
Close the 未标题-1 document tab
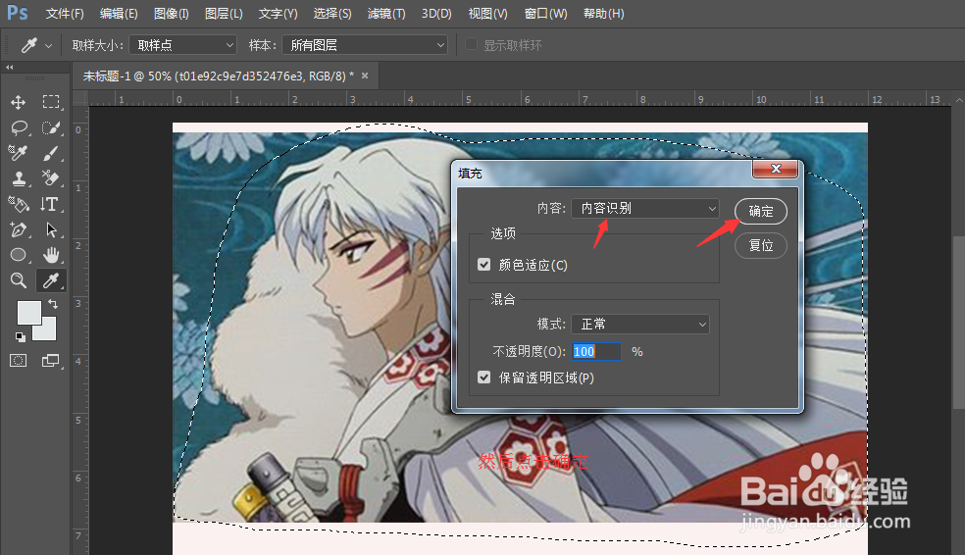coord(365,76)
